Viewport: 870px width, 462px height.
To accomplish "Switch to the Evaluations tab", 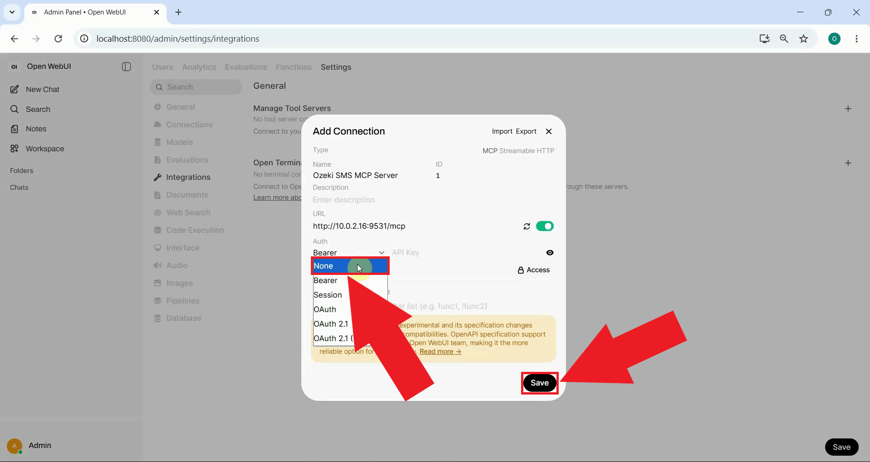I will (246, 67).
